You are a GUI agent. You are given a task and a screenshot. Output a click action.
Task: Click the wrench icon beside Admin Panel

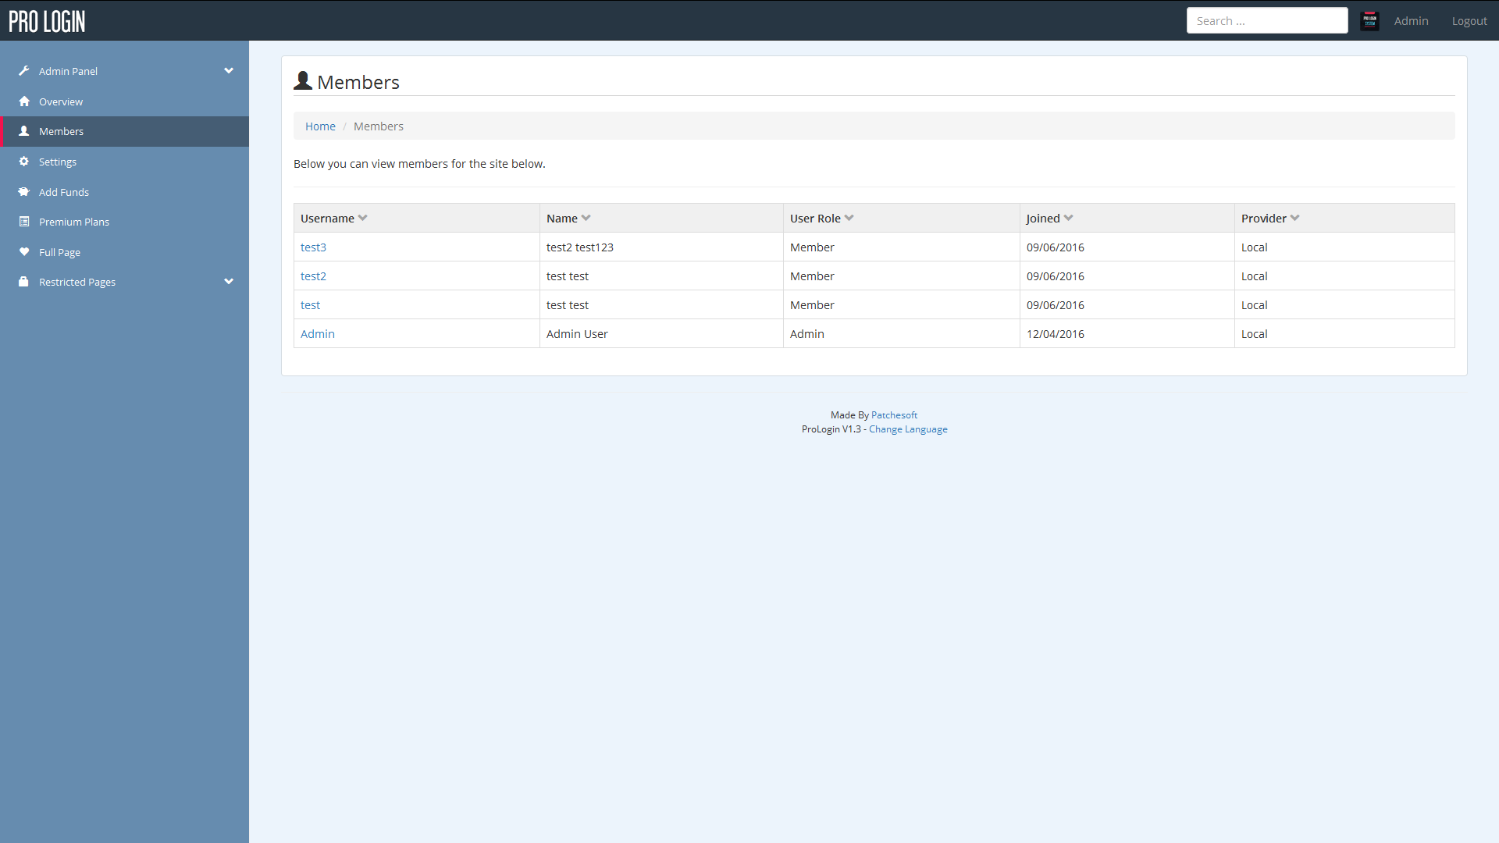24,71
